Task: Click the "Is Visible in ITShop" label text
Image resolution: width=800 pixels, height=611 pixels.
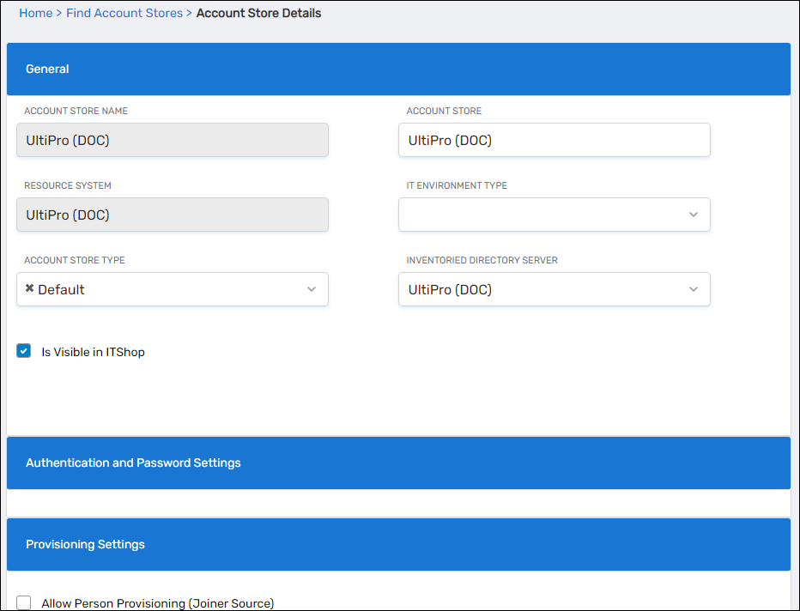Action: coord(93,352)
